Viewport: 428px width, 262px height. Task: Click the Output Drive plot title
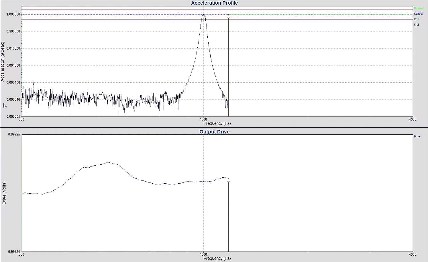(214, 132)
